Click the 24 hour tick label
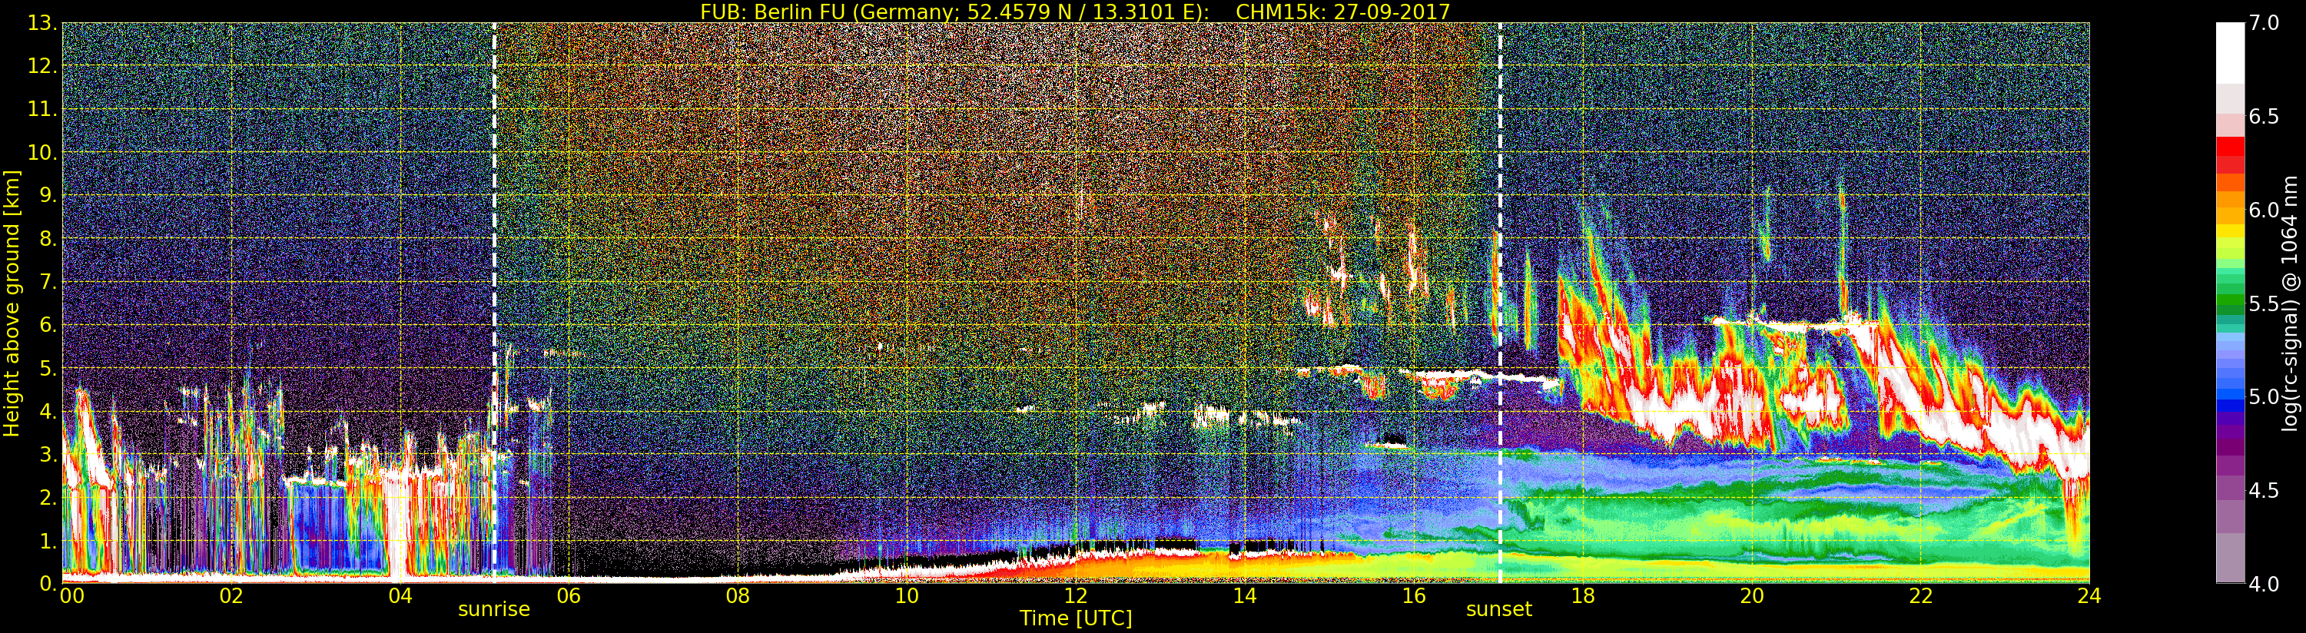Screen dimensions: 2306x633 pyautogui.click(x=2089, y=596)
